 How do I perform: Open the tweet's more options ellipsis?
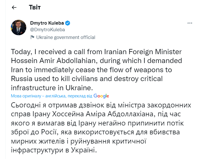189,23
